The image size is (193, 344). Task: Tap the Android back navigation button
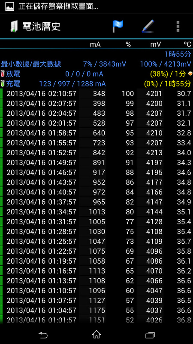point(43,335)
